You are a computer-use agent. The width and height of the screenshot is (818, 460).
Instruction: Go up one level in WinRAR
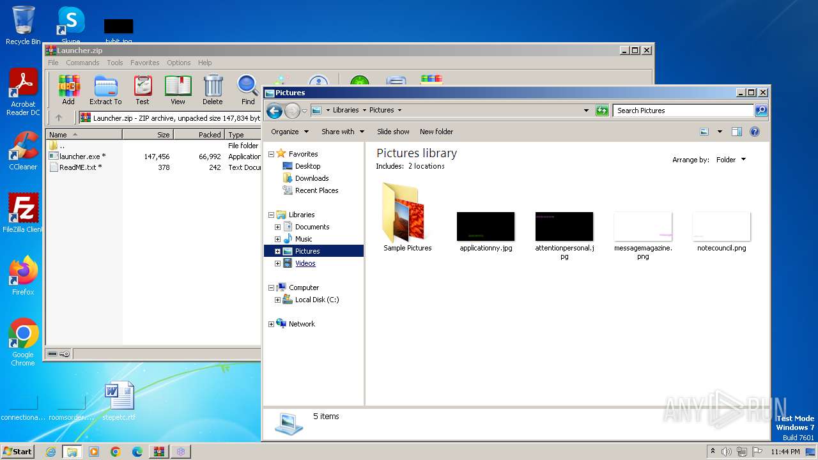(x=59, y=118)
